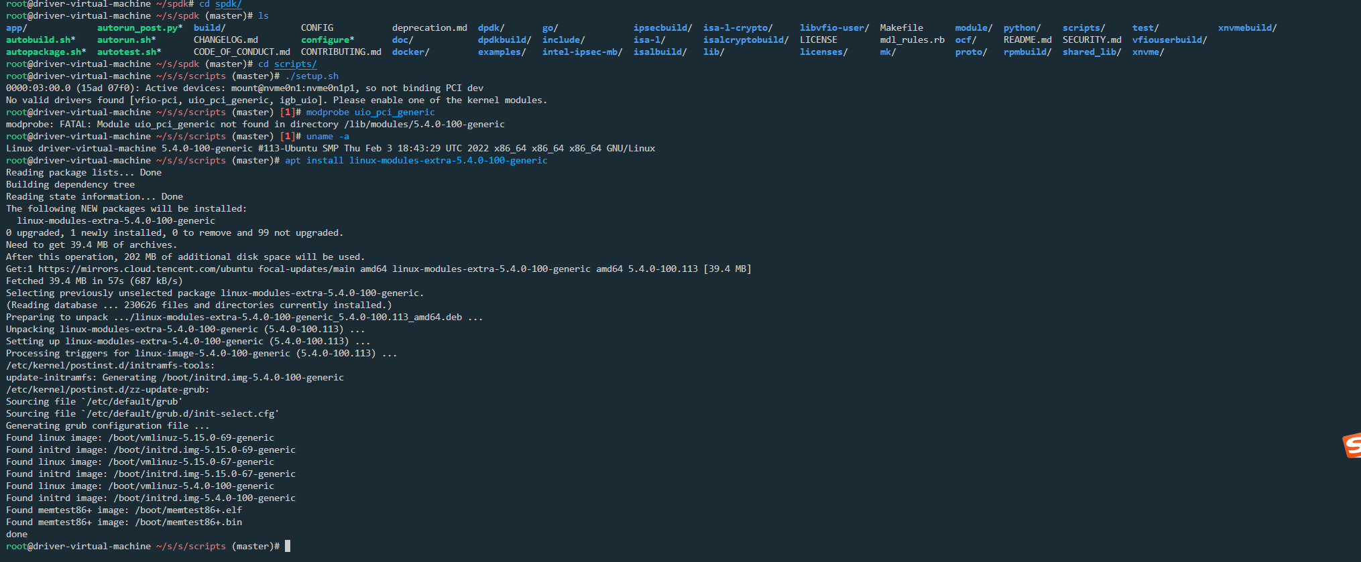Click the LICENSE file entry
This screenshot has height=562, width=1361.
819,40
